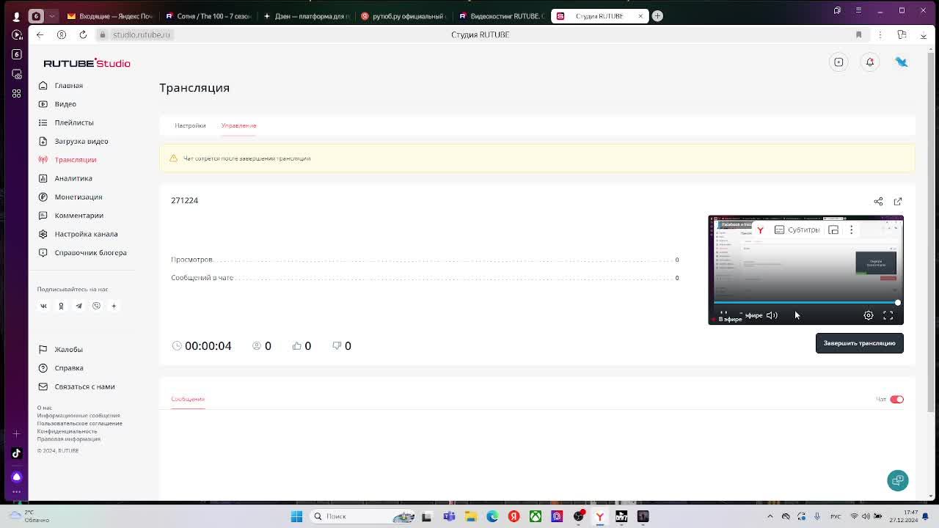The image size is (939, 528).
Task: Reload the page with refresh icon
Action: click(x=83, y=34)
